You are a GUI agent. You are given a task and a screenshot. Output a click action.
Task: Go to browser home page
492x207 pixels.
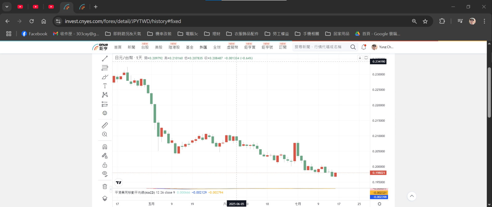(44, 21)
